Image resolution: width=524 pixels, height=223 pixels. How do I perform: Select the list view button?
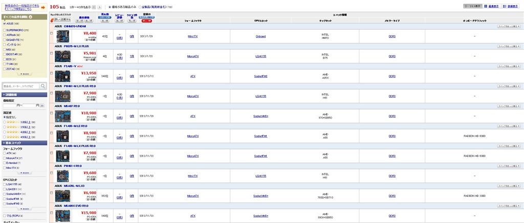pyautogui.click(x=472, y=6)
